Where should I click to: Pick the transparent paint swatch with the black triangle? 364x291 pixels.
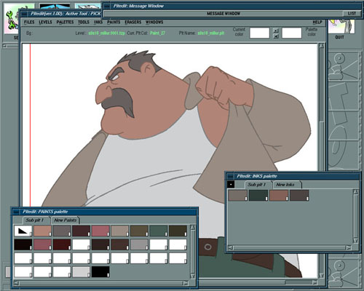tap(23, 231)
